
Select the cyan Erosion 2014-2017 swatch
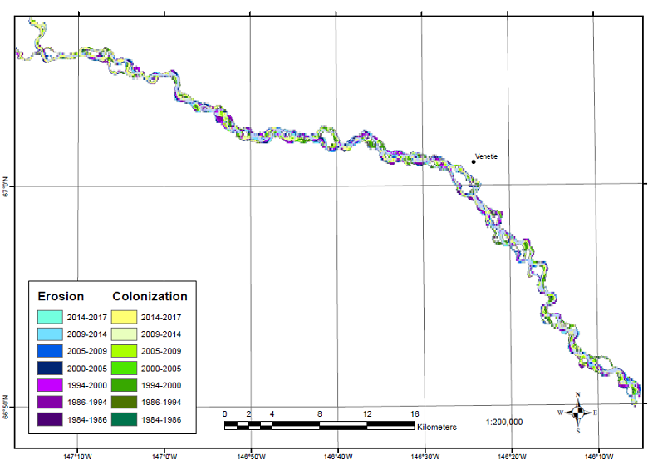coord(51,317)
